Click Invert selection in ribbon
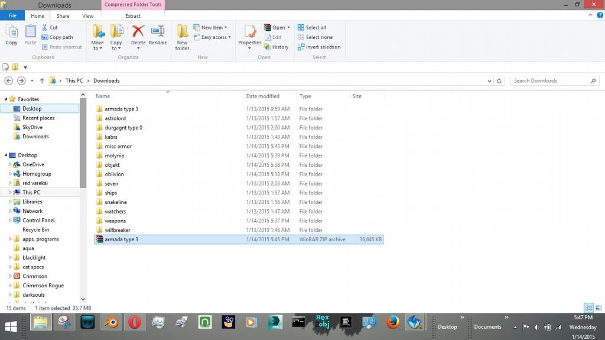This screenshot has width=605, height=340. coord(319,47)
